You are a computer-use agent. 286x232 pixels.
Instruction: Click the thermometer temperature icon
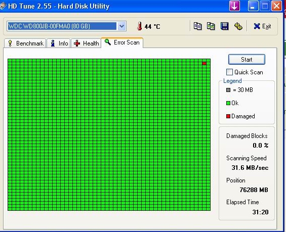[x=140, y=26]
